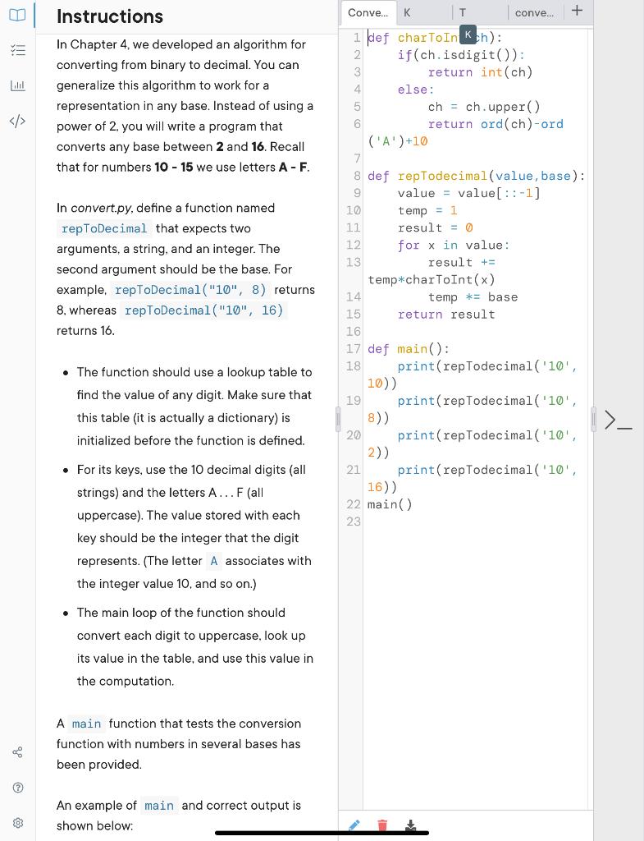Click the K user cursor badge
Image resolution: width=644 pixels, height=841 pixels.
pyautogui.click(x=468, y=34)
